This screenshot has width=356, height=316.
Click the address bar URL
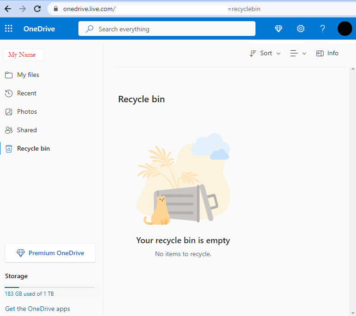tap(162, 9)
